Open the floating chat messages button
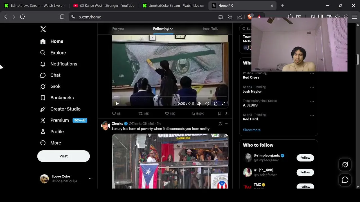This screenshot has width=360, height=202. click(x=345, y=180)
